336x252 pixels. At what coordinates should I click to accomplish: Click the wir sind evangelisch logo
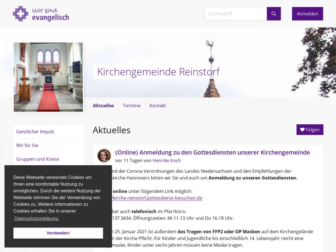pos(41,14)
